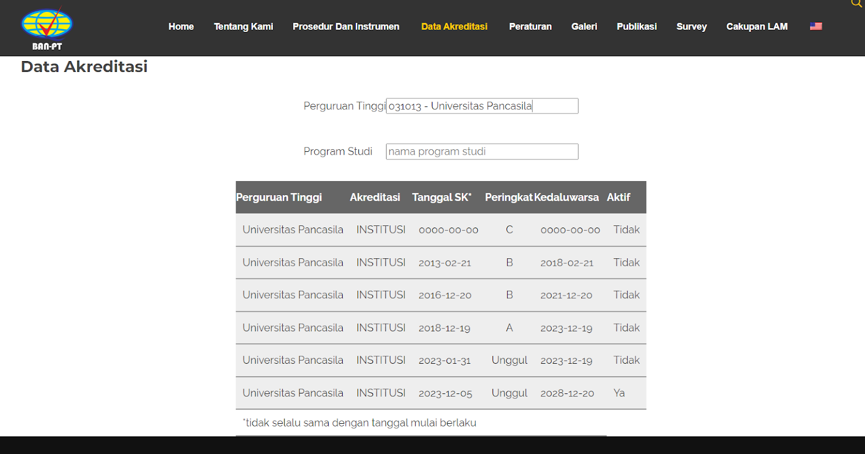Click the Akreditasi column header
Image resolution: width=865 pixels, height=454 pixels.
tap(375, 197)
